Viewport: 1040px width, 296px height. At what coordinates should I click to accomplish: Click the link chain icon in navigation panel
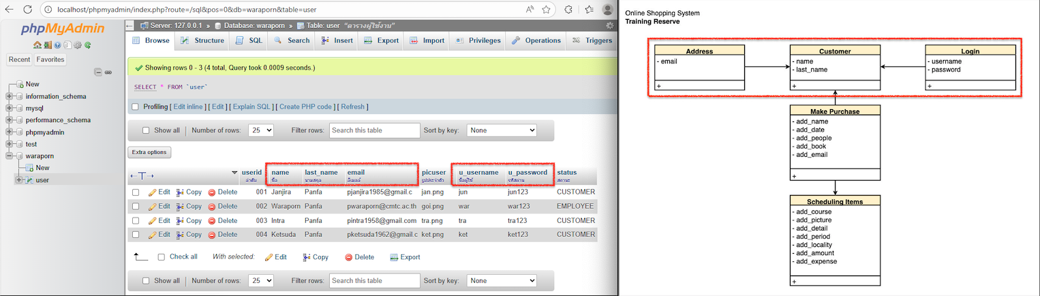click(x=108, y=72)
